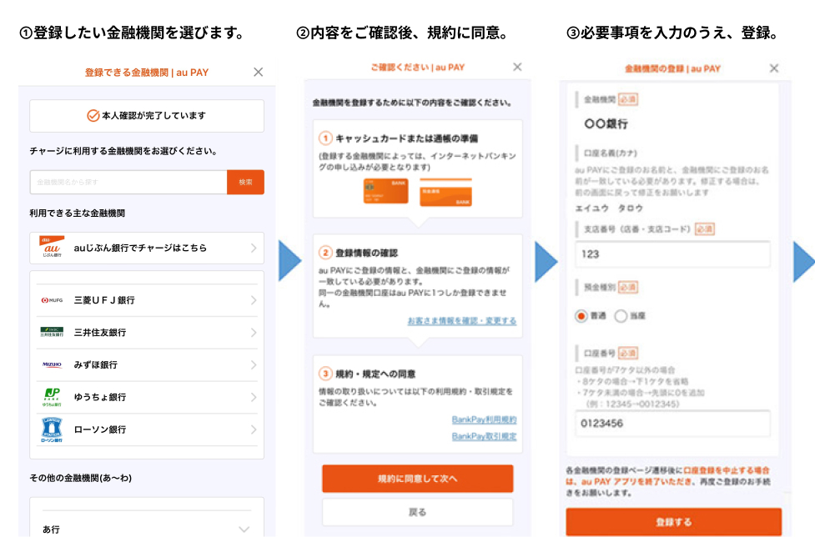
Task: Close the ご確認ください screen
Action: 517,67
